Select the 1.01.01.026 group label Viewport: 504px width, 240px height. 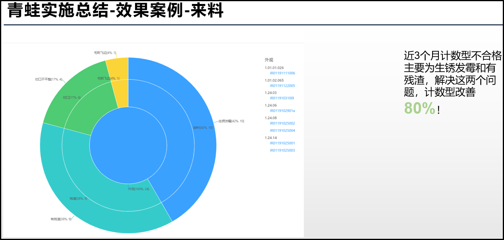[x=274, y=68]
